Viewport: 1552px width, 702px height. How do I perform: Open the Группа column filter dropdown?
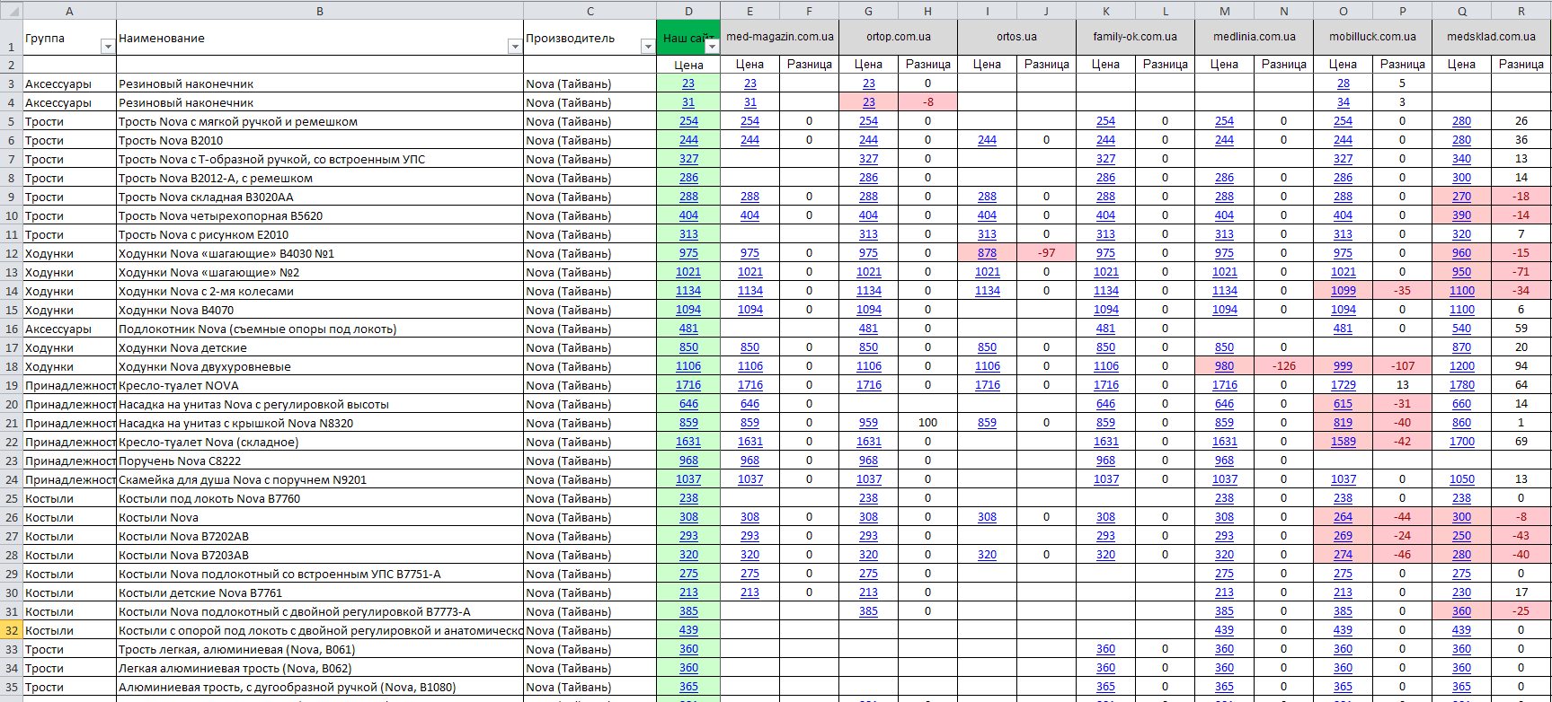pyautogui.click(x=108, y=47)
